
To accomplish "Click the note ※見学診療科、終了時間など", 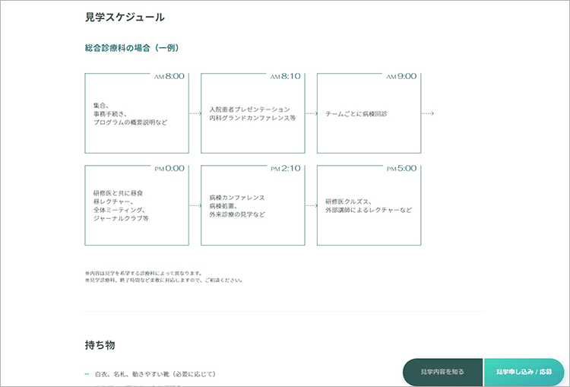I will tap(164, 281).
